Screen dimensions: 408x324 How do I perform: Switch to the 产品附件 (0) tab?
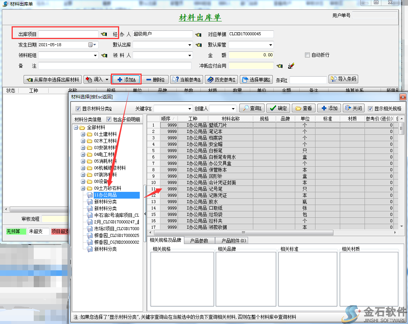[x=233, y=241]
